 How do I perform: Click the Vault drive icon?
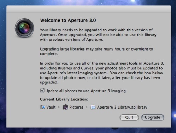point(42,107)
